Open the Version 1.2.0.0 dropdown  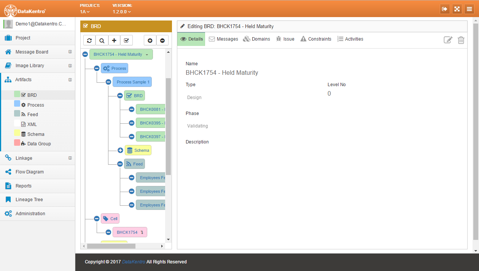click(x=122, y=12)
